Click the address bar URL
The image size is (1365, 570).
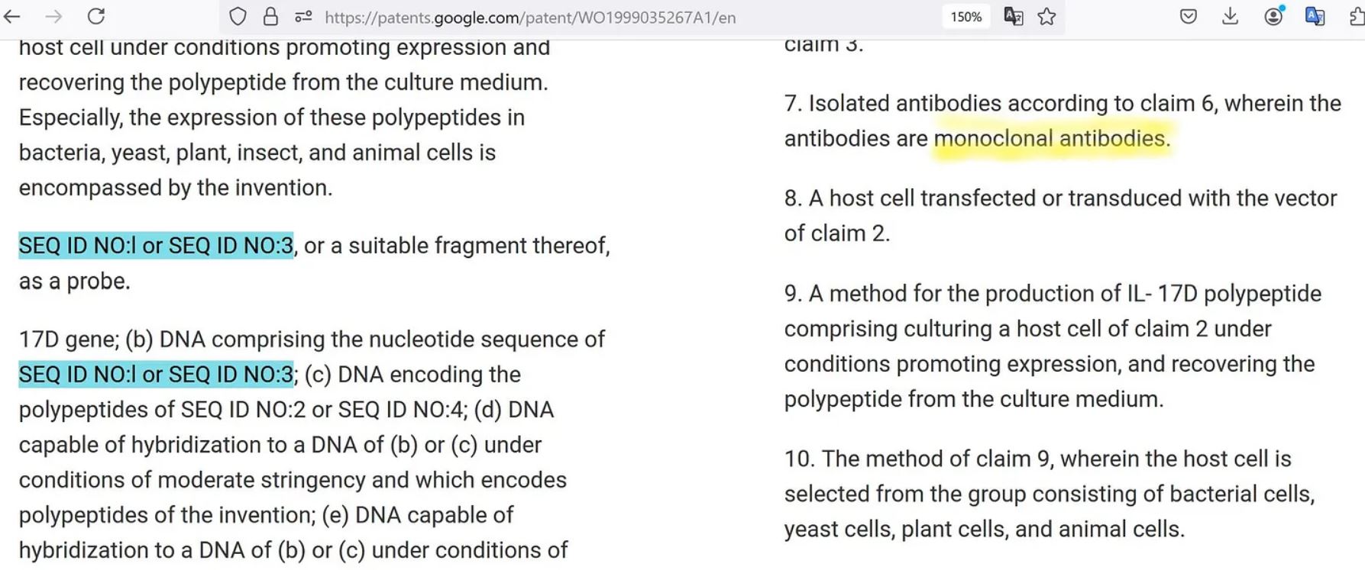pos(530,18)
